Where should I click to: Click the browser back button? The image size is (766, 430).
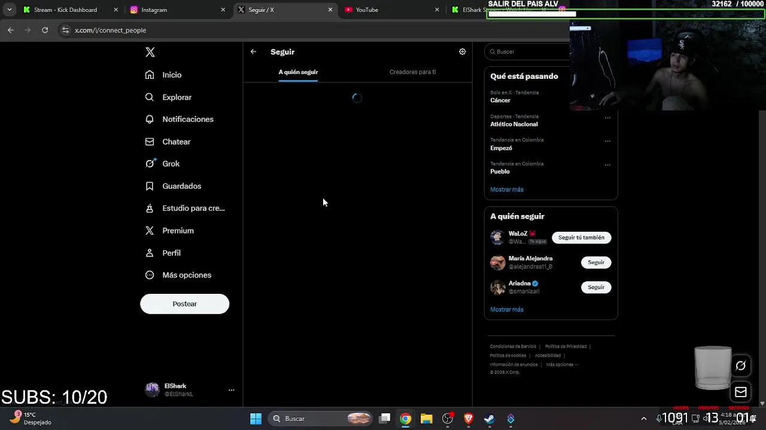coord(11,30)
